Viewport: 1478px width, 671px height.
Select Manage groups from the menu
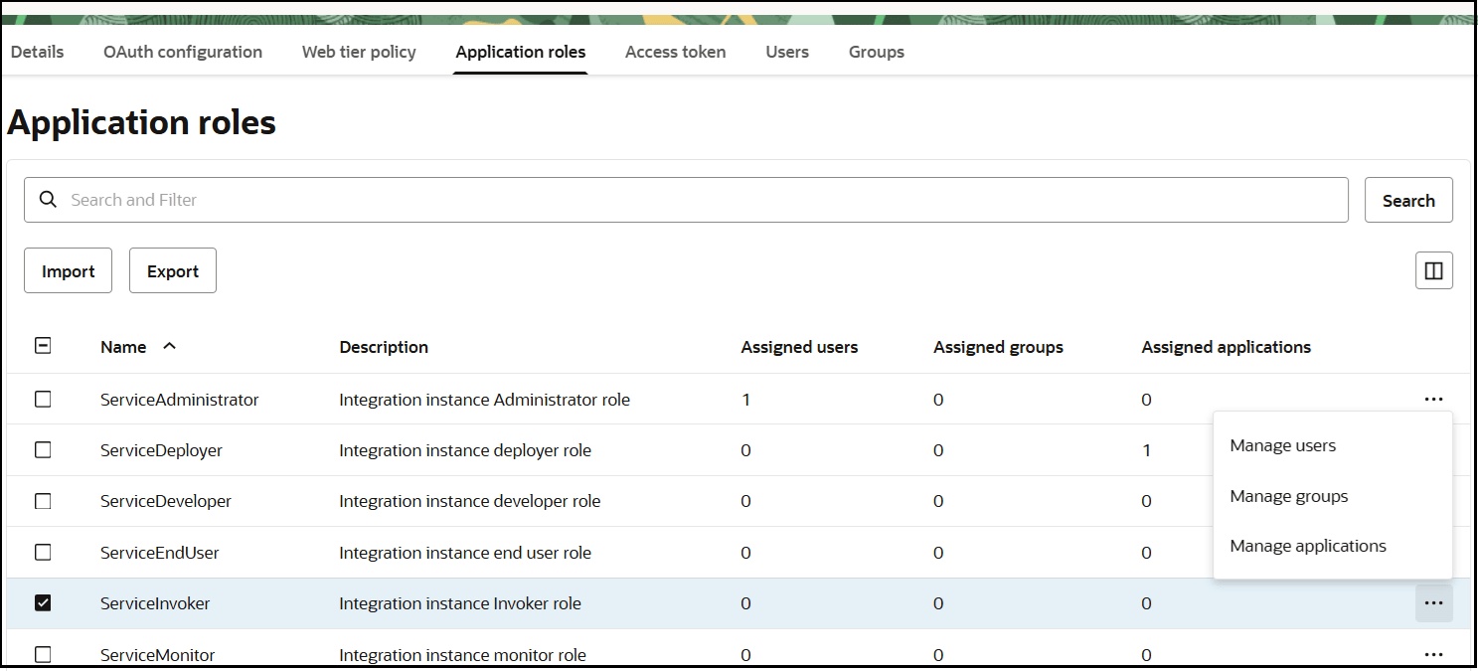(1288, 495)
